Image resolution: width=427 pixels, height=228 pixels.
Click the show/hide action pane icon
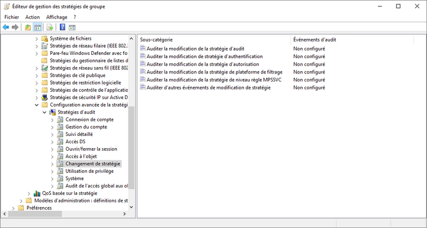(x=72, y=27)
